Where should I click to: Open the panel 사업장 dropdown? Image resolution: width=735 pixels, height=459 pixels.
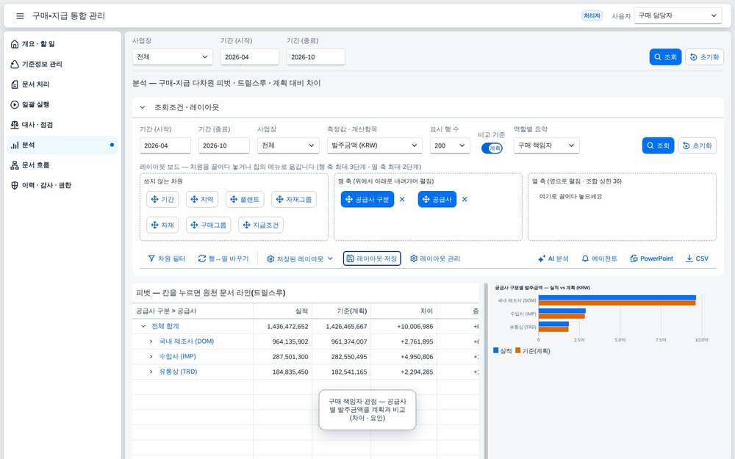[288, 145]
